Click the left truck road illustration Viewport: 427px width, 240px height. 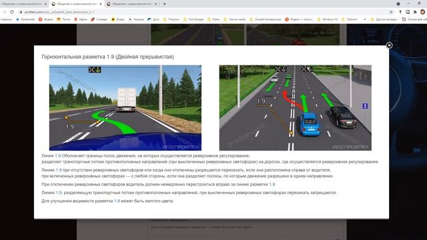point(125,108)
